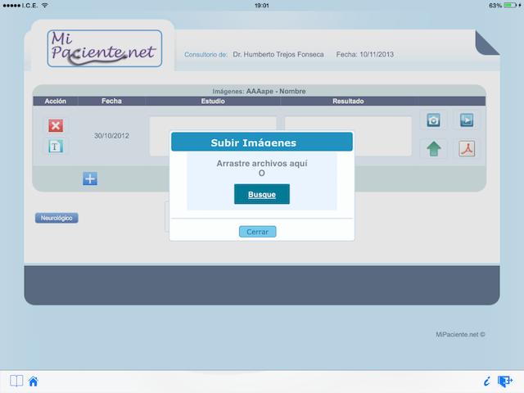Click the blue plus add-row icon
This screenshot has height=393, width=524.
pyautogui.click(x=90, y=178)
